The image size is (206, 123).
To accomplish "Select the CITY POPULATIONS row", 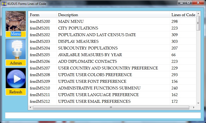I will pyautogui.click(x=78, y=28).
